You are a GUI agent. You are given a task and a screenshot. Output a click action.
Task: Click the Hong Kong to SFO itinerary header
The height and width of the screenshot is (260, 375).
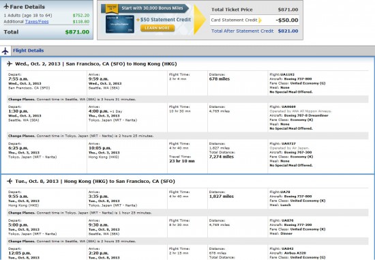pos(95,182)
